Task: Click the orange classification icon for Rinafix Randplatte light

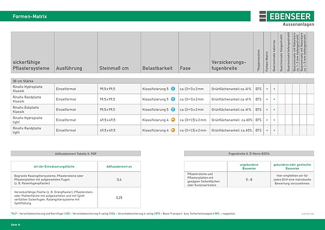Action: tap(173, 130)
